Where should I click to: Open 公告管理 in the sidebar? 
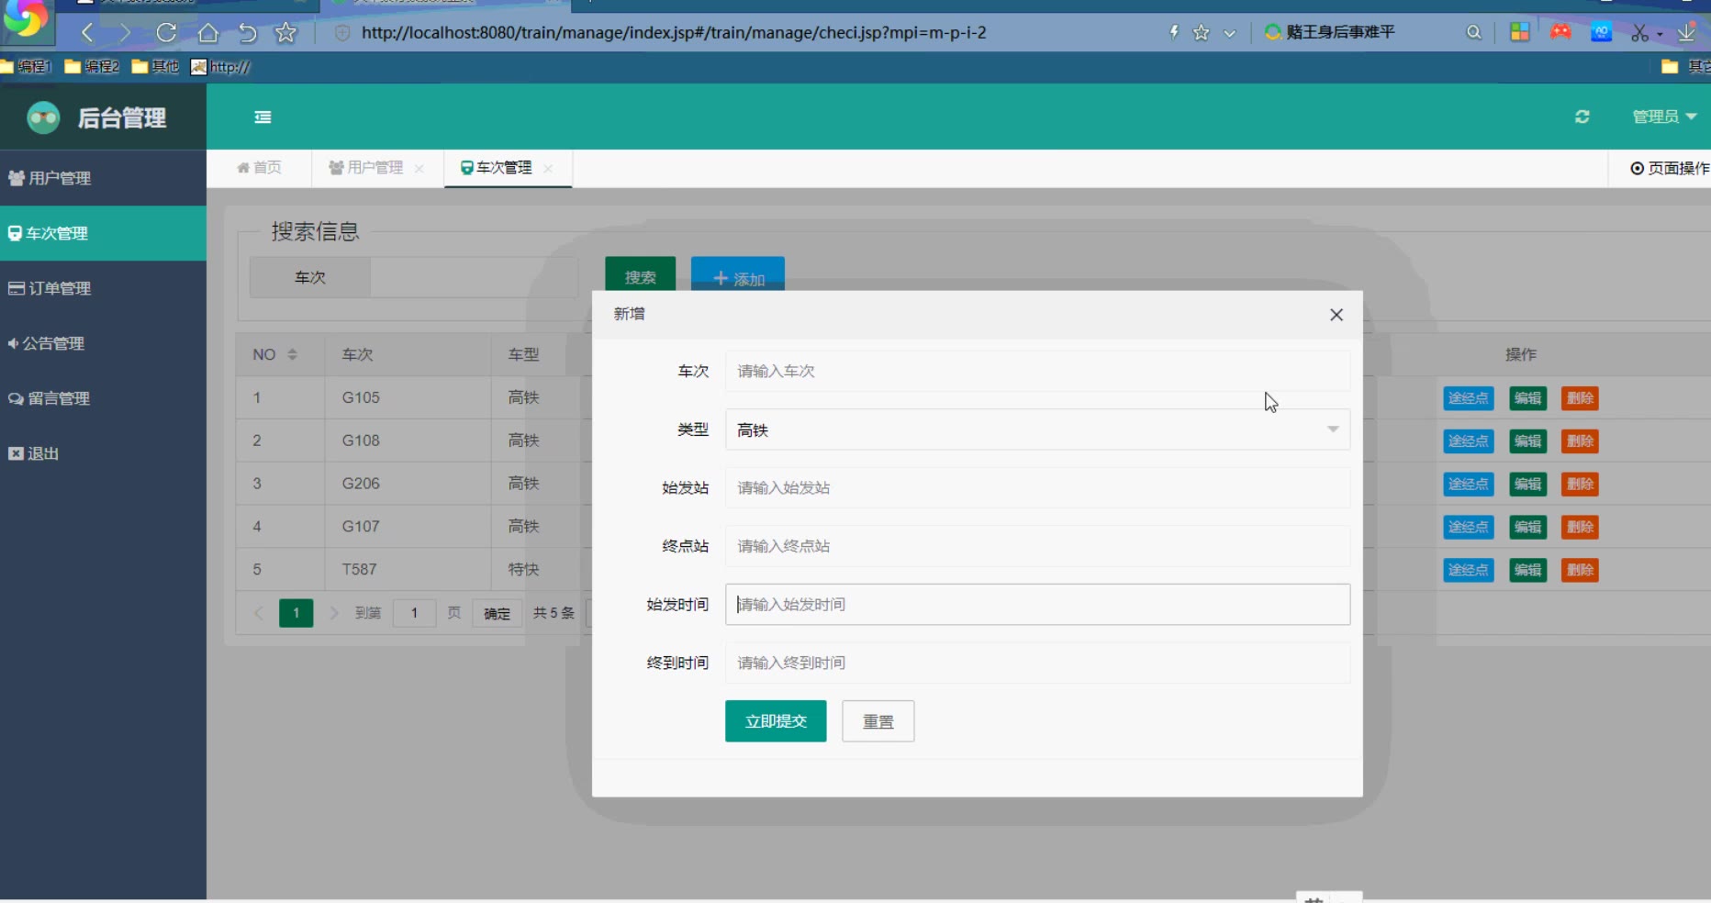click(103, 343)
